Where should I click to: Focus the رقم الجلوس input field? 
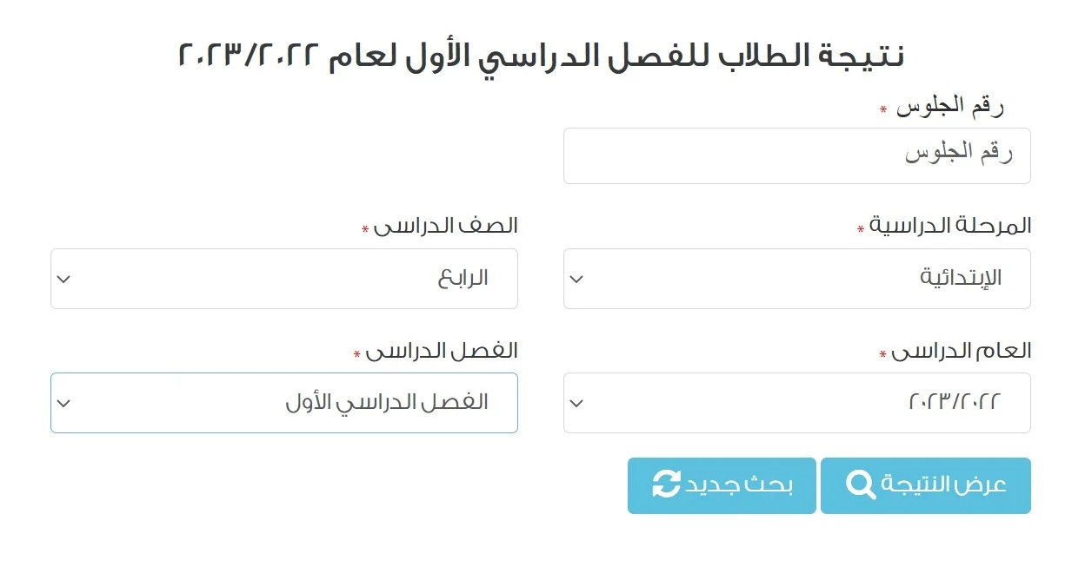pos(796,156)
